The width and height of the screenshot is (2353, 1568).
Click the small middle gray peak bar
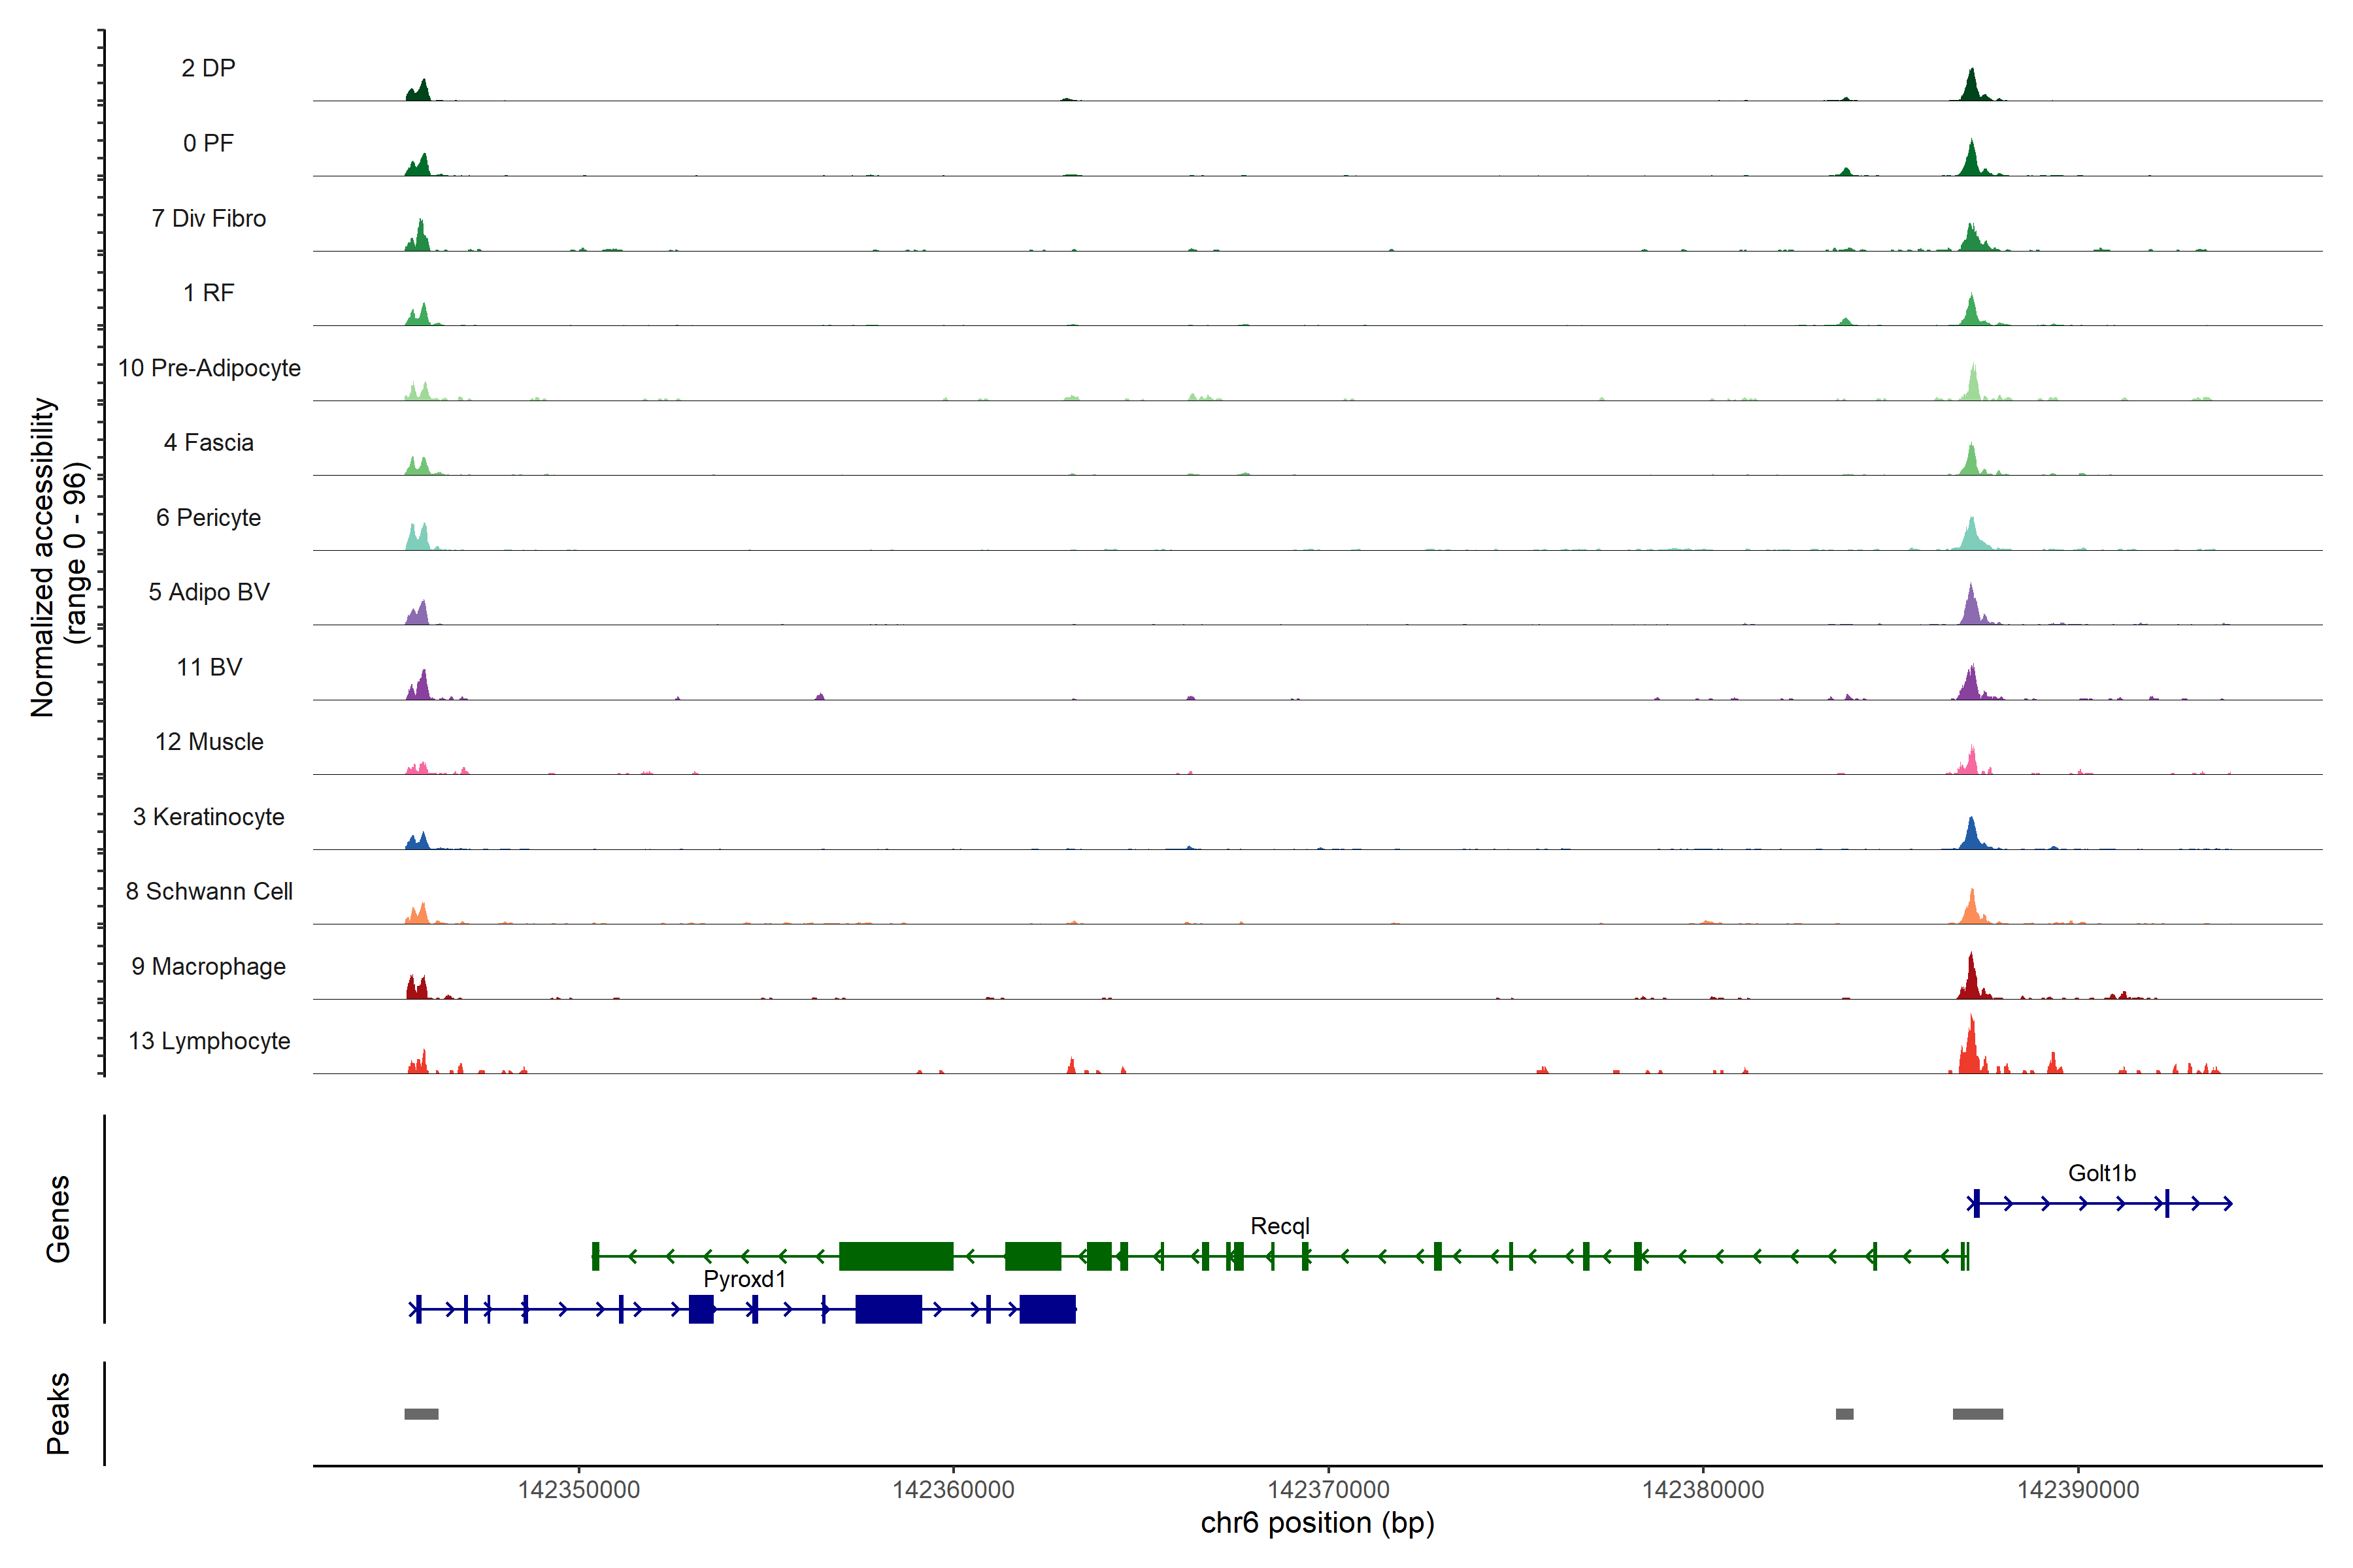click(1844, 1414)
